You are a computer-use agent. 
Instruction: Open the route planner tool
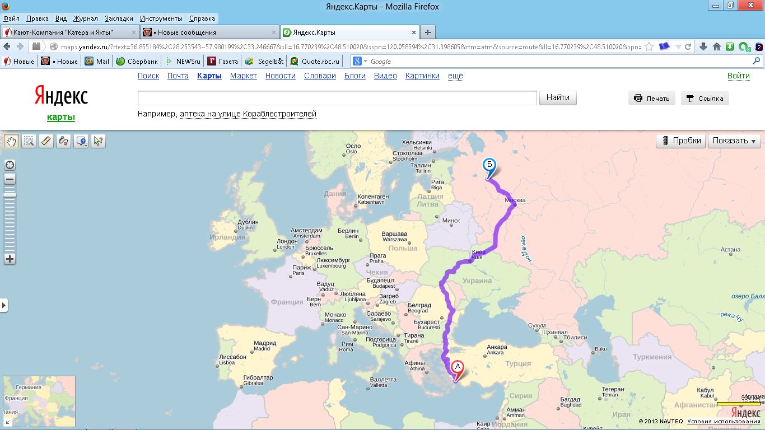click(x=64, y=141)
